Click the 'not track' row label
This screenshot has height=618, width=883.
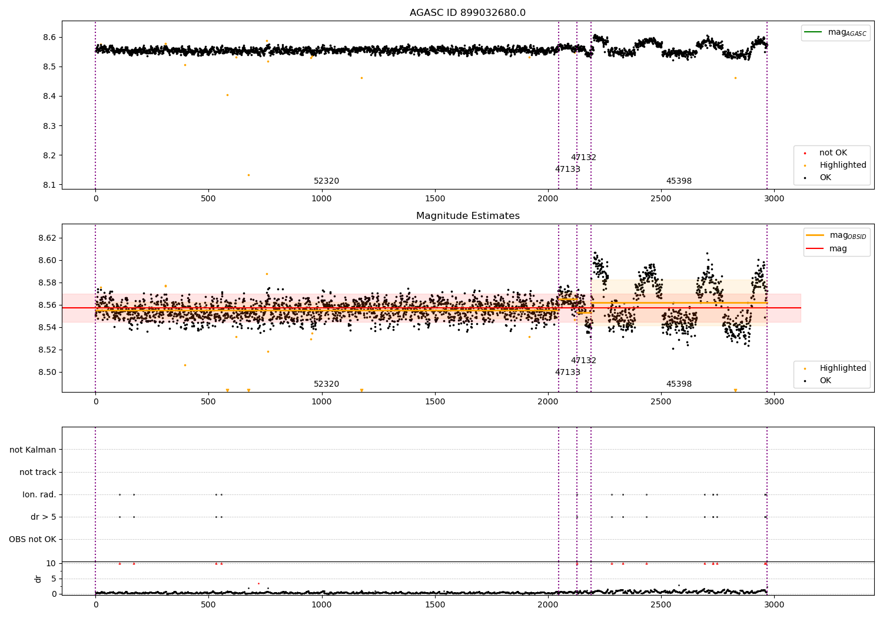point(38,473)
